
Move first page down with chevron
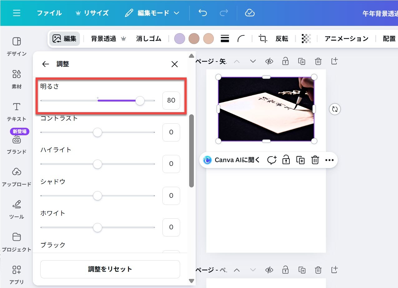pos(253,61)
